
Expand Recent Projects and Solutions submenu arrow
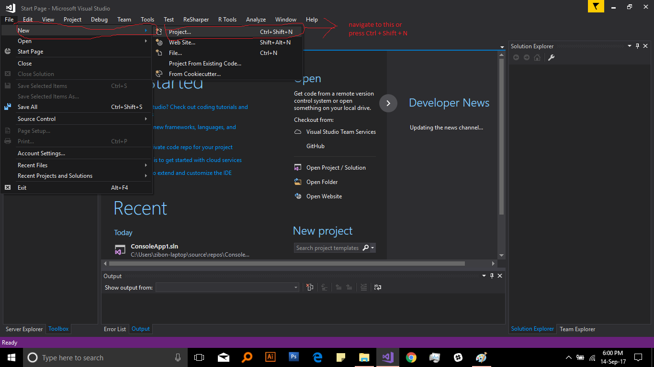pos(146,176)
